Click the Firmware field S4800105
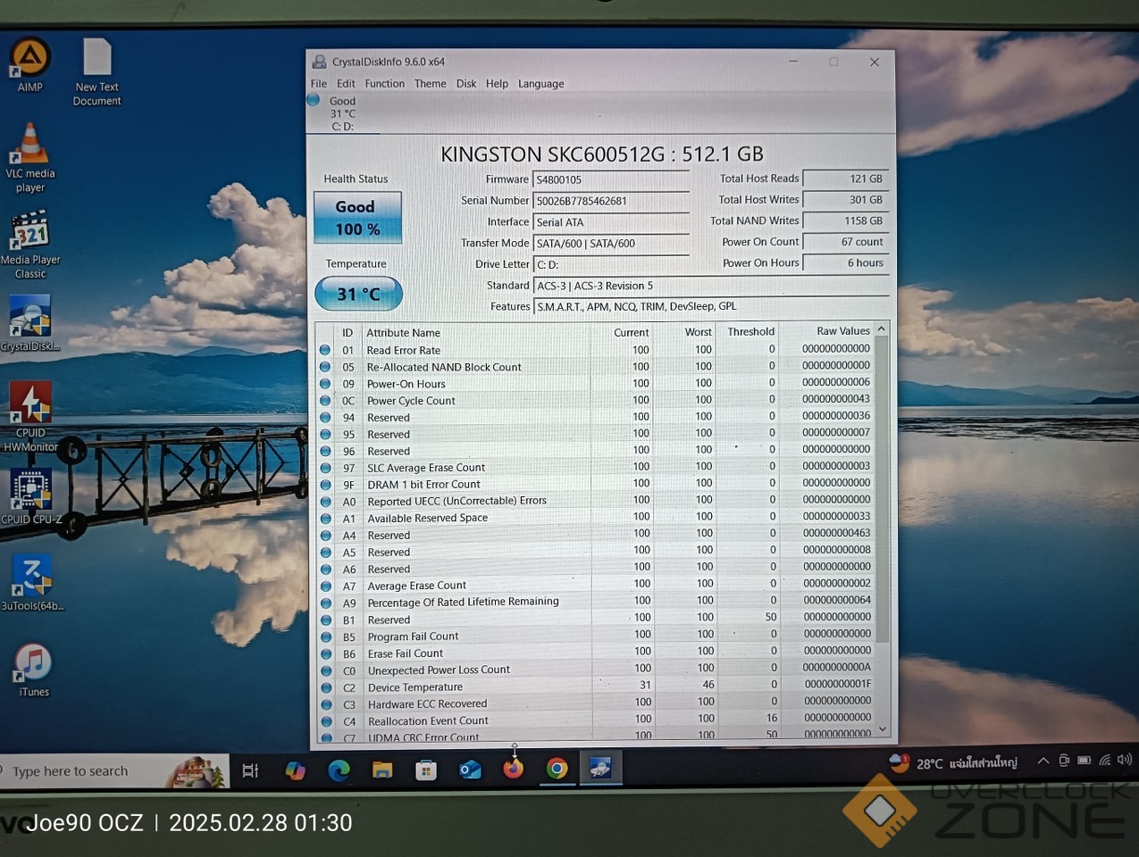 click(x=611, y=179)
